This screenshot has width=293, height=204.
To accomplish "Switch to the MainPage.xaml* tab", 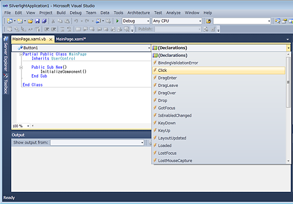I will tap(71, 39).
